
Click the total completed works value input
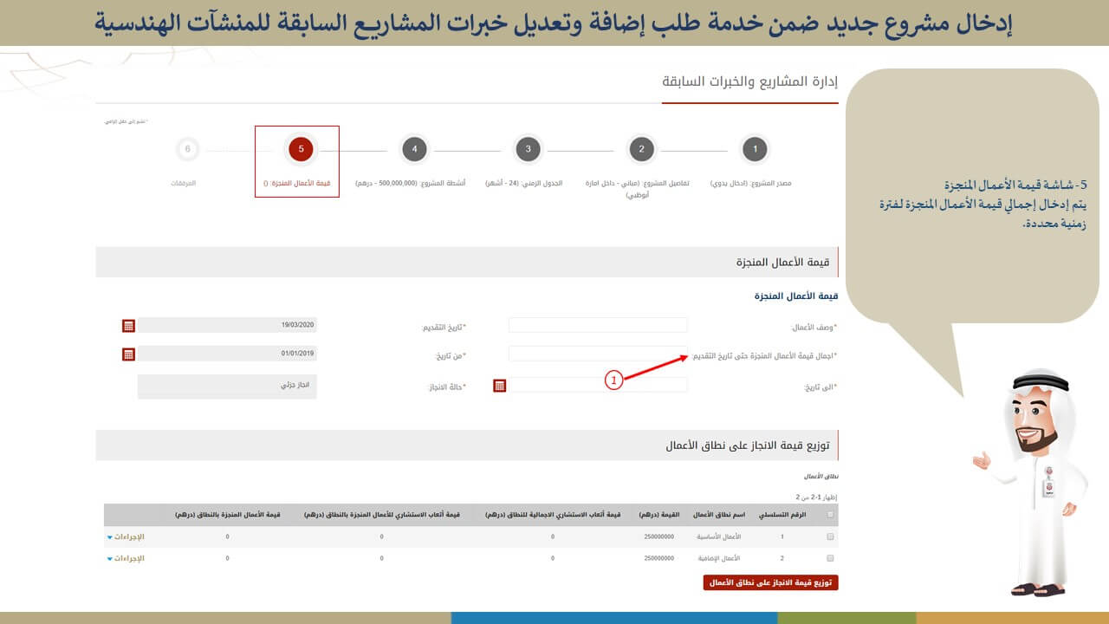coord(598,354)
